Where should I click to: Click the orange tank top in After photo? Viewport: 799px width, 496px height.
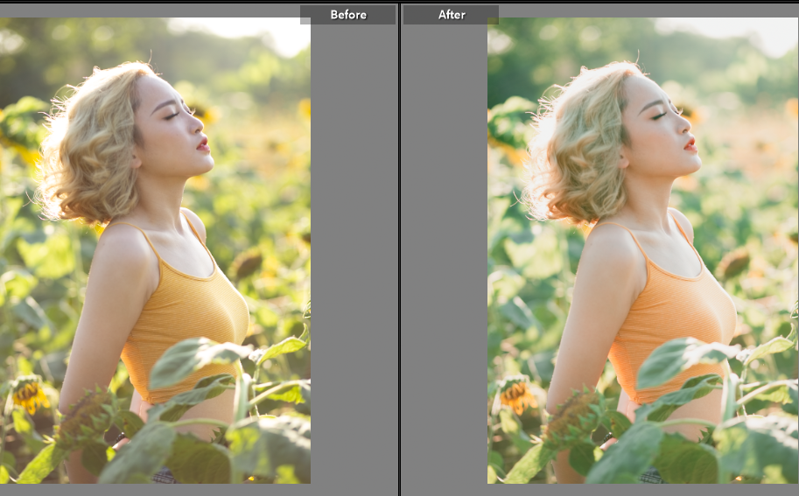(x=674, y=324)
